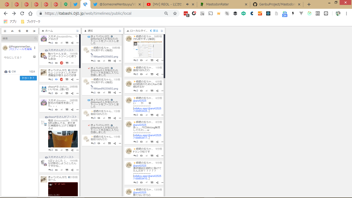
Task: Click the 検索 search field
Action: pyautogui.click(x=18, y=38)
